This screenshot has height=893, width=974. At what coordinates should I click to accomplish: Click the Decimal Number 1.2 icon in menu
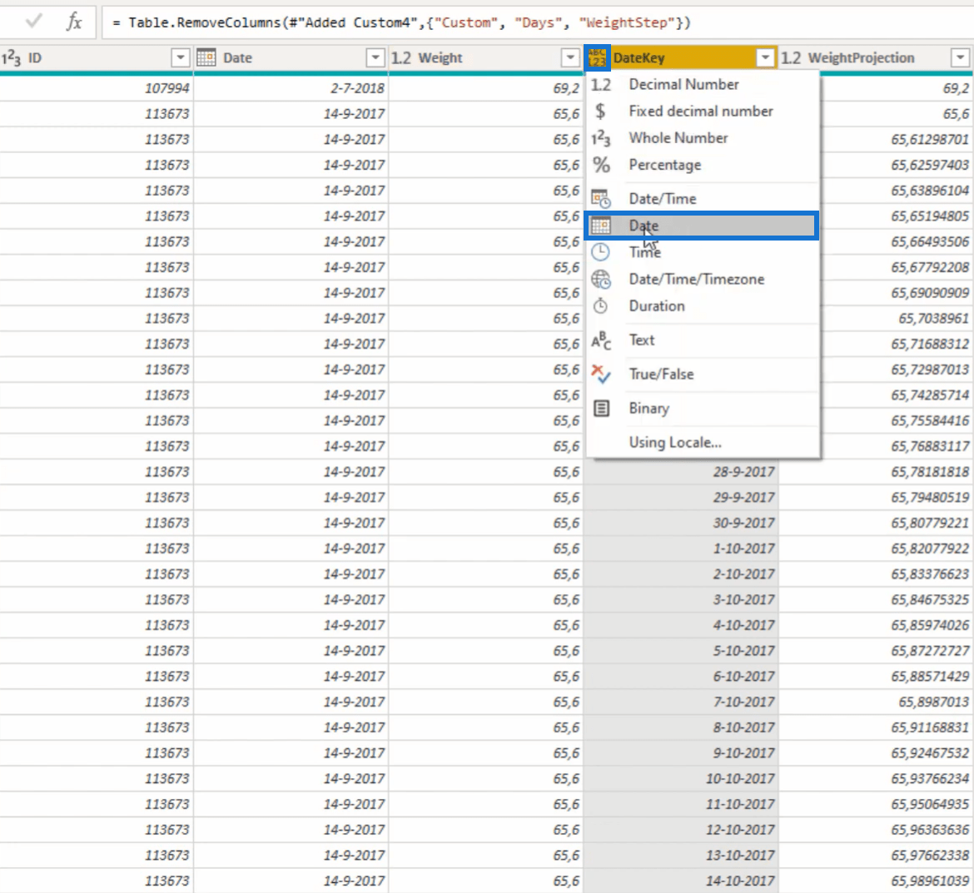tap(601, 84)
